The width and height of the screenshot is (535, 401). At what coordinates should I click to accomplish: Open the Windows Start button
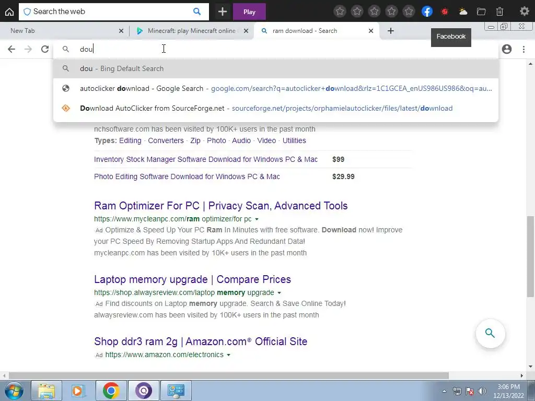click(14, 391)
